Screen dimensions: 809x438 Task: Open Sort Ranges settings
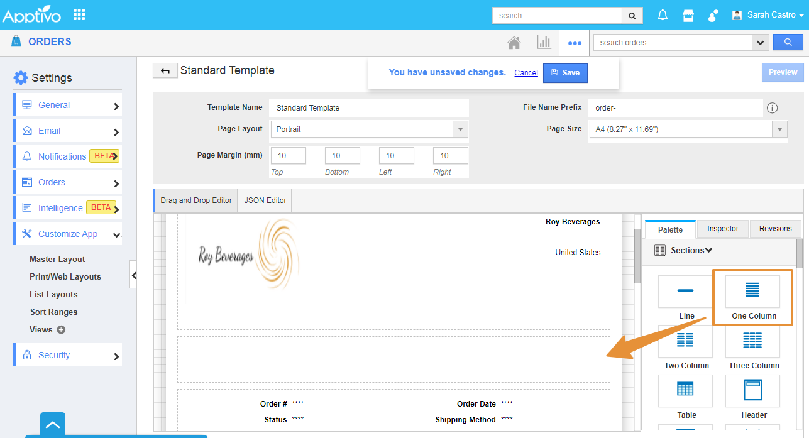54,312
